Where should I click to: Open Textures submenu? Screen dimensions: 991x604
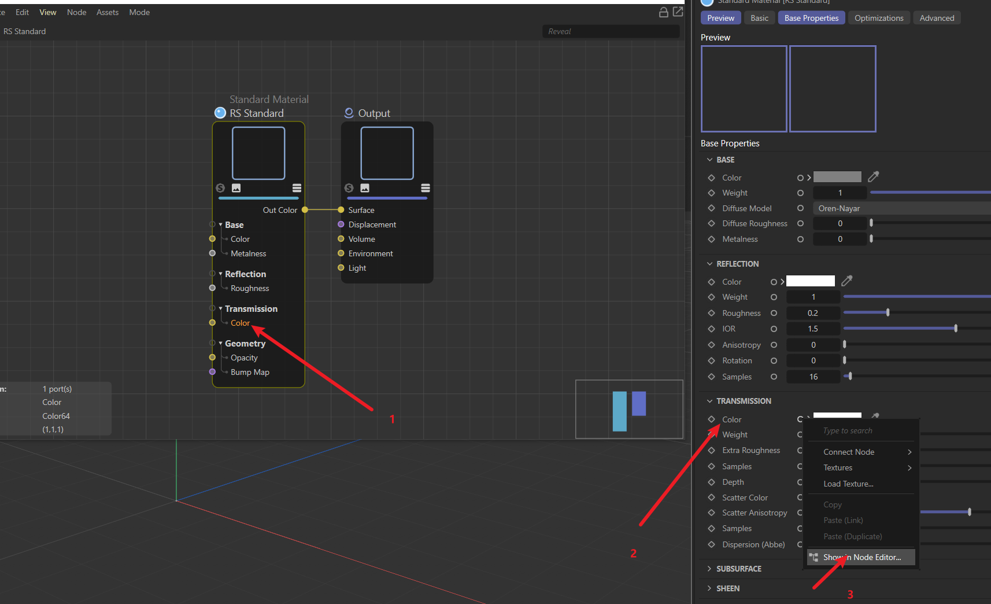pyautogui.click(x=861, y=467)
